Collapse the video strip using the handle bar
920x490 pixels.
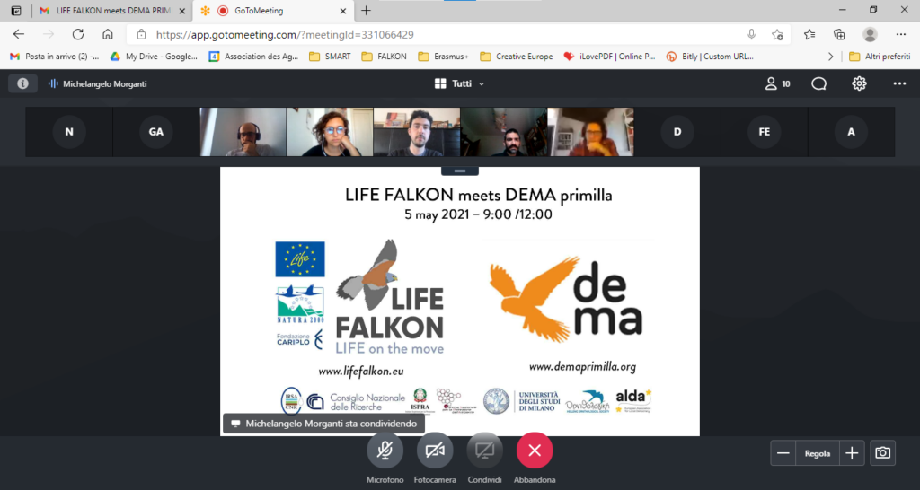tap(460, 171)
